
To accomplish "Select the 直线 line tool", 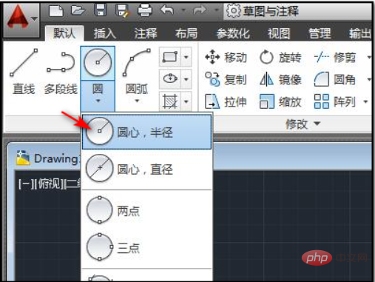I will point(24,72).
